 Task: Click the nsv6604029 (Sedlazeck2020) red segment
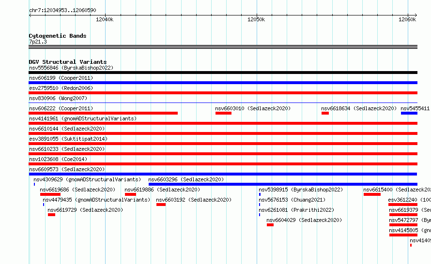coord(270,225)
